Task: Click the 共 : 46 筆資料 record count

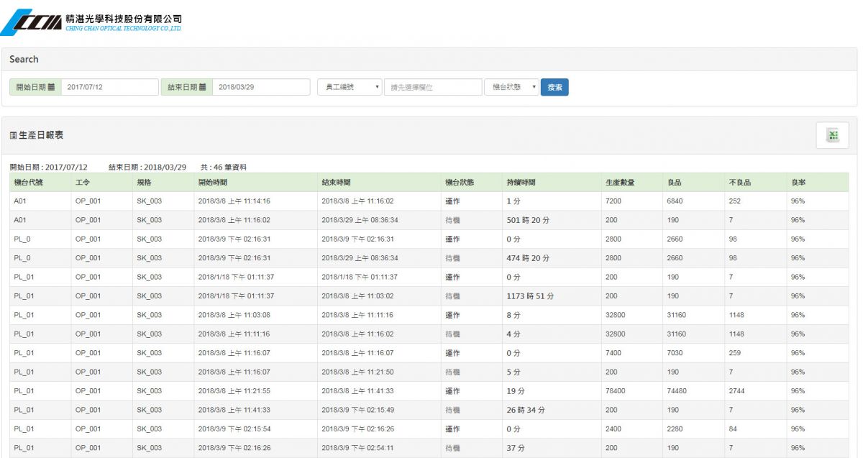Action: pyautogui.click(x=224, y=167)
